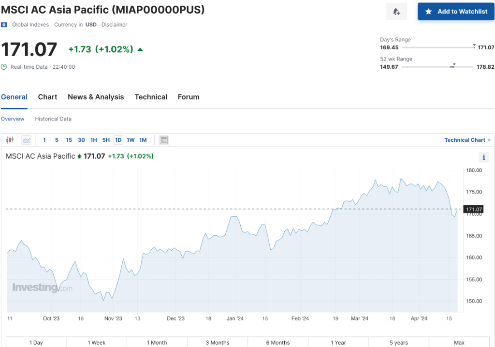
Task: Click the Disclaimer link
Action: click(x=114, y=25)
